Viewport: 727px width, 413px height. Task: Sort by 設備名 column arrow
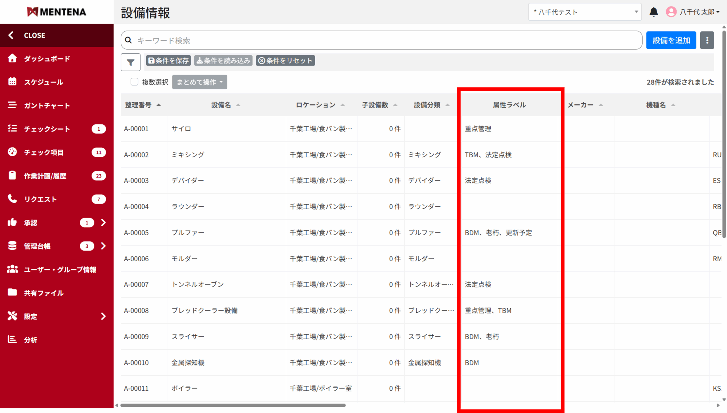click(x=238, y=105)
